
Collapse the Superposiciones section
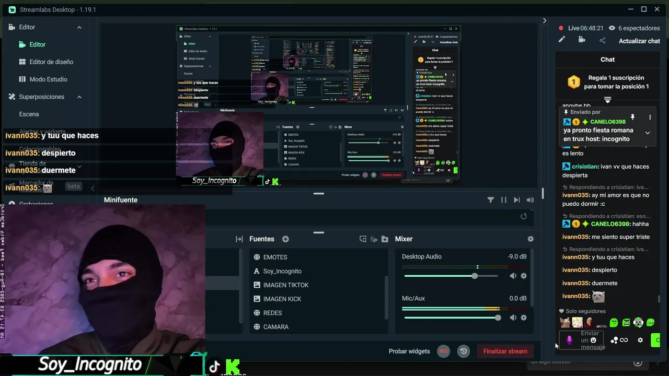tap(79, 97)
